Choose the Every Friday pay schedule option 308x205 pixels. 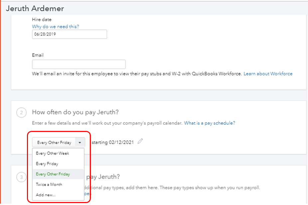click(47, 164)
